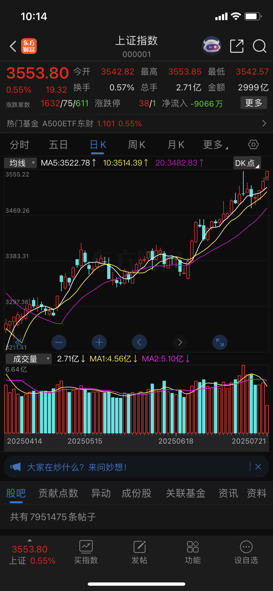273x591 pixels.
Task: Tap the MA2:5.10亿 volume label
Action: [166, 359]
